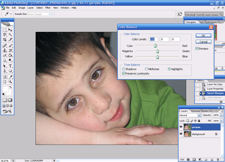Viewport: 225px width, 162px height.
Task: Select the History Brush tool
Action: (x=10, y=51)
